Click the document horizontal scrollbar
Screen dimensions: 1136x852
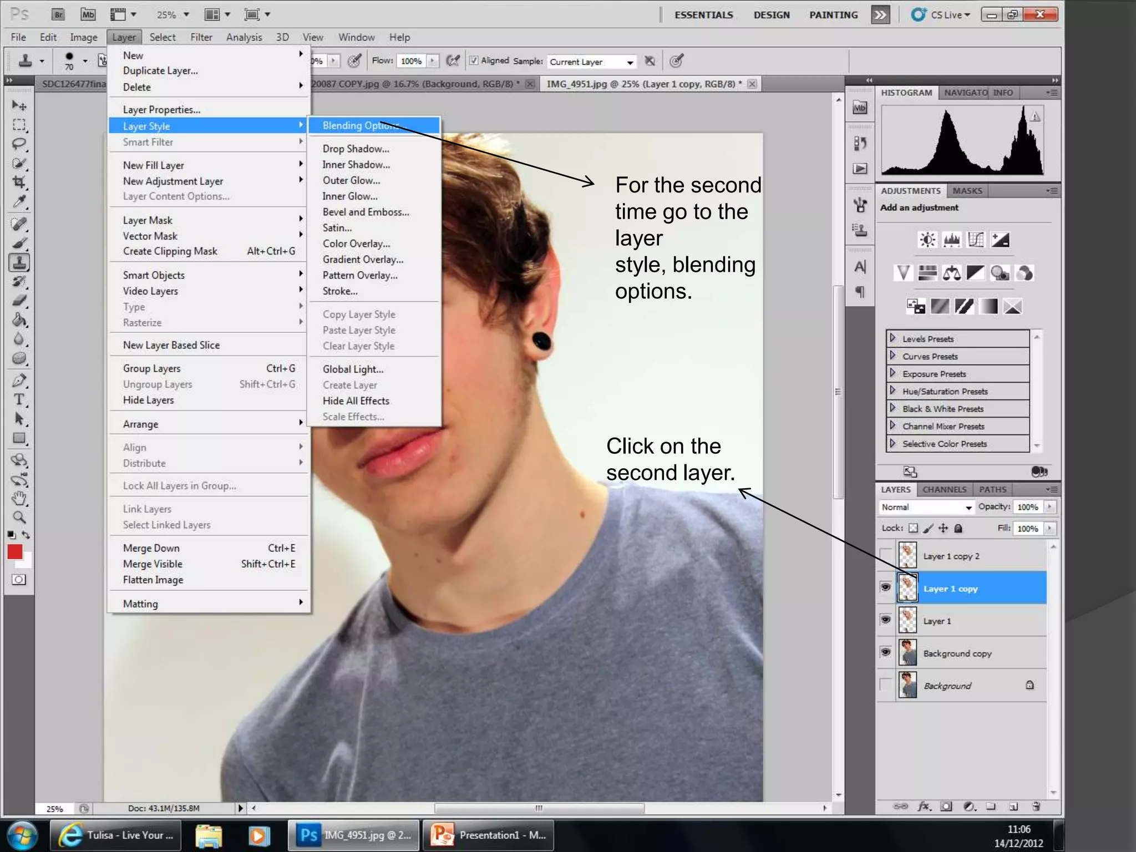pyautogui.click(x=538, y=808)
